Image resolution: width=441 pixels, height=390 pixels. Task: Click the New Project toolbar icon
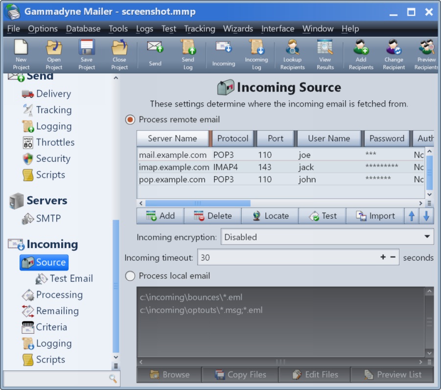(x=21, y=54)
